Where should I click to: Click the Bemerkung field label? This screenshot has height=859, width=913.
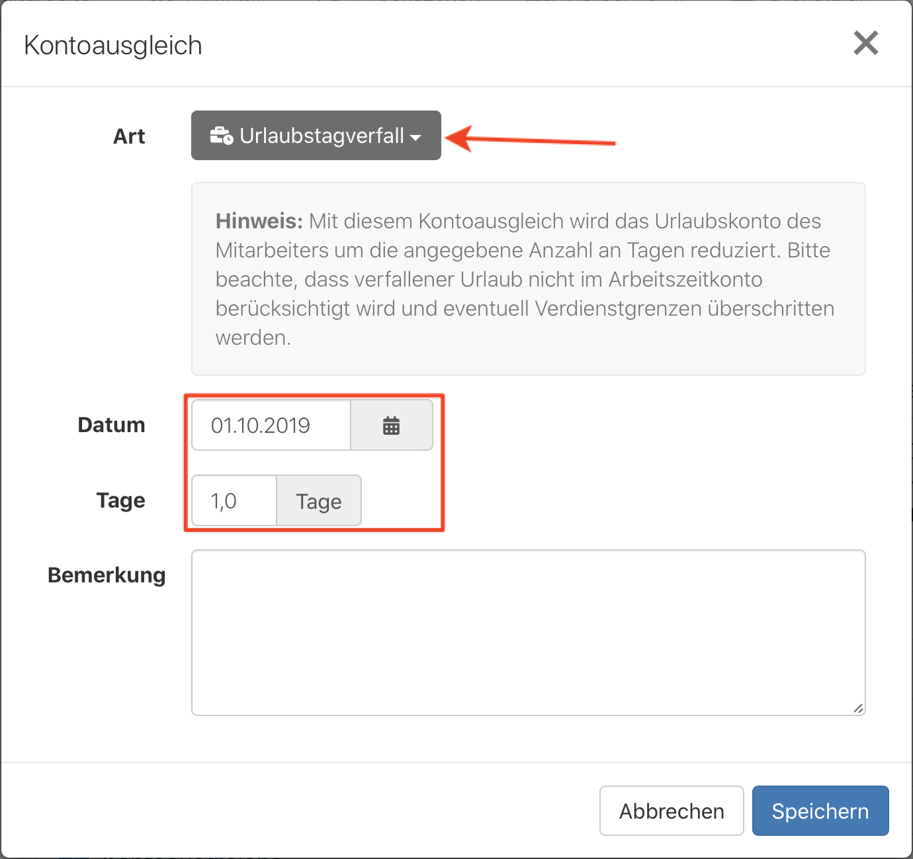click(x=107, y=575)
